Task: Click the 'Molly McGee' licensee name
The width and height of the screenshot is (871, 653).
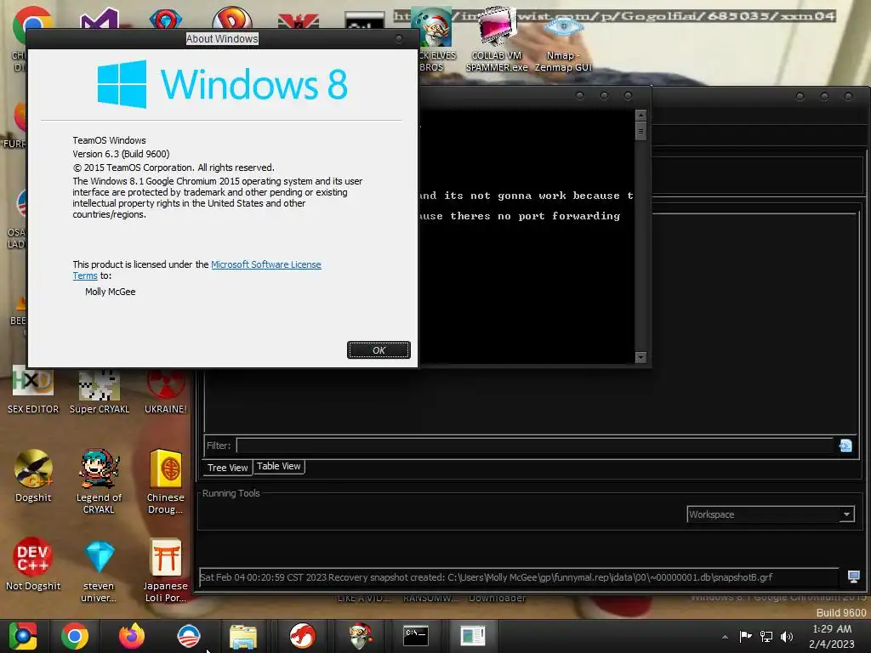Action: pos(110,292)
